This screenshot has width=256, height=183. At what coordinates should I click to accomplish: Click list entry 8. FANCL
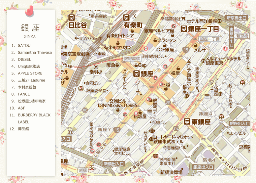[x=21, y=94]
